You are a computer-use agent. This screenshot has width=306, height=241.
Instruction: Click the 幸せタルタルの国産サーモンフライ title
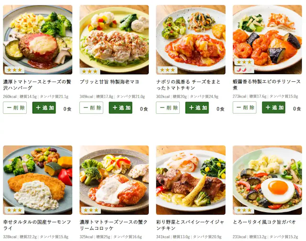pos(37,225)
